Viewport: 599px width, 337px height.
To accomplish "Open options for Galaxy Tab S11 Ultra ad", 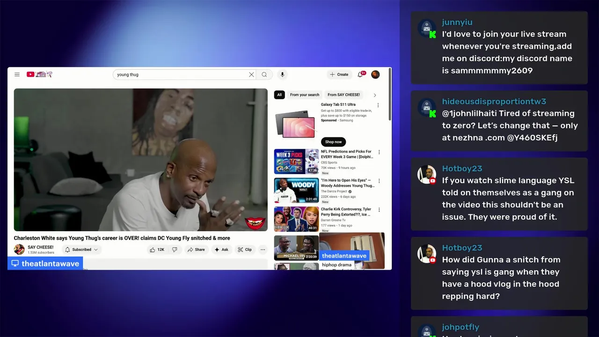I will [378, 105].
